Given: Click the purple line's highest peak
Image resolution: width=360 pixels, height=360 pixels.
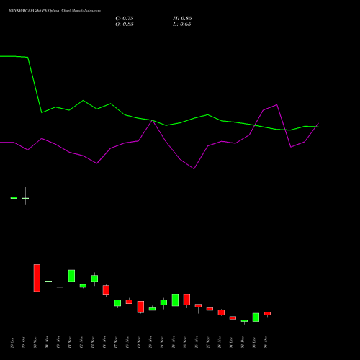Looking at the screenshot, I should [277, 105].
